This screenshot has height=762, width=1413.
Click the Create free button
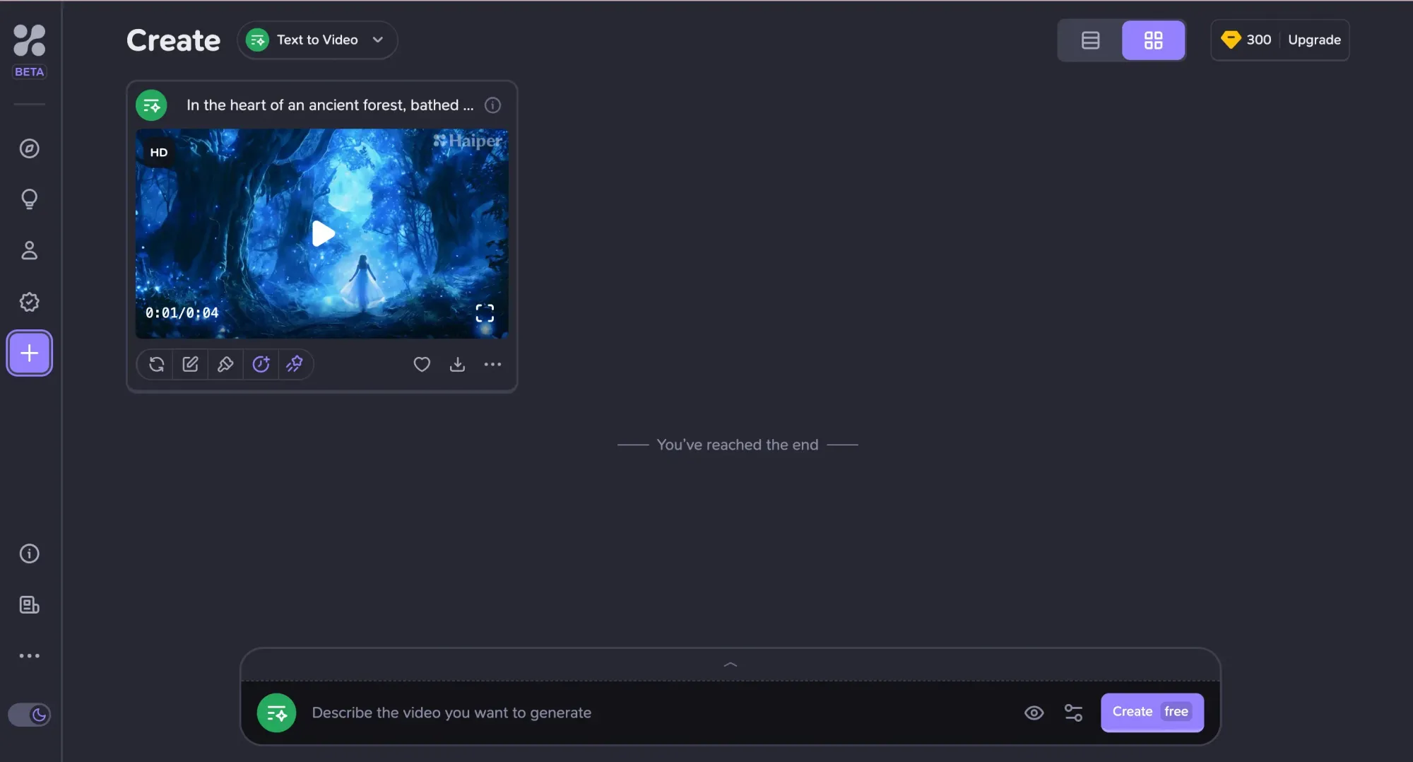[1152, 713]
